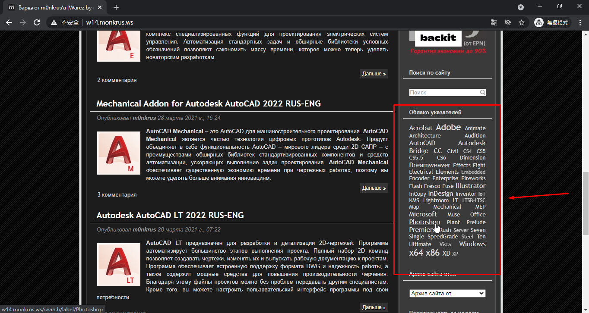Click author m0nkrus on the 16:24 post

[144, 118]
